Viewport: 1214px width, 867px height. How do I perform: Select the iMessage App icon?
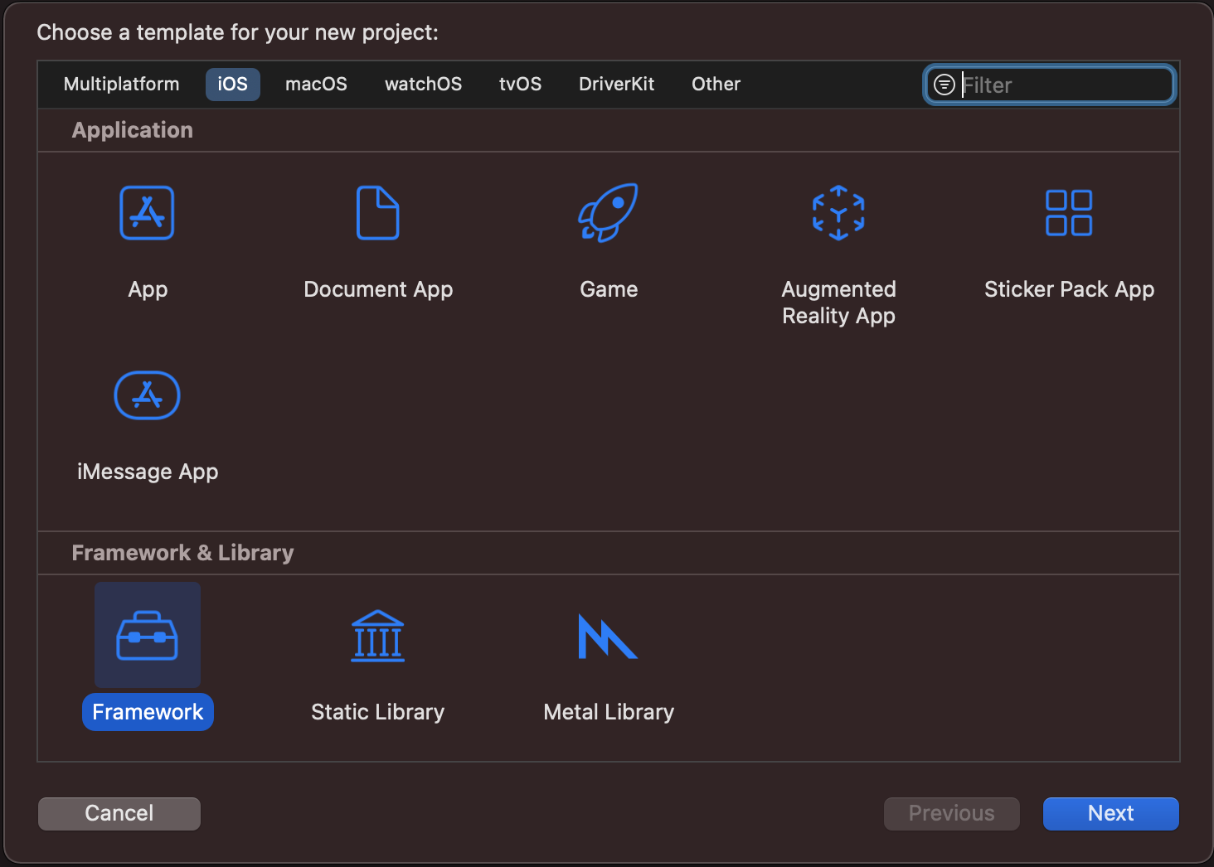[x=147, y=395]
